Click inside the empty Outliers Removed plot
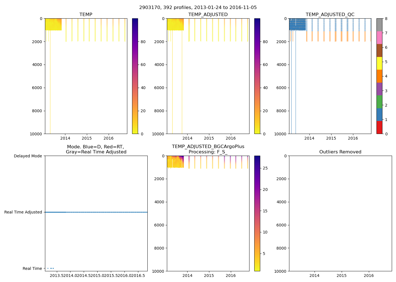The height and width of the screenshot is (282, 396). 340,213
